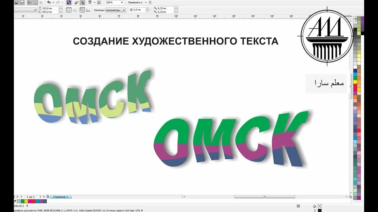Viewport: 378px width, 212px height.
Task: Click the welcome screen icon
Action: tap(99, 3)
